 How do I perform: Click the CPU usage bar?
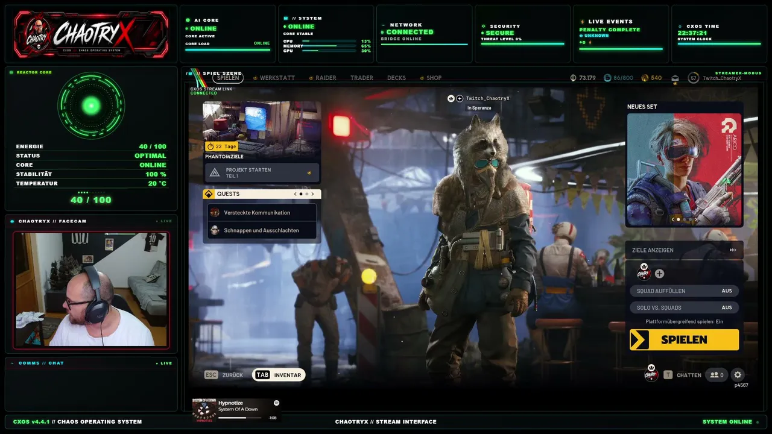click(329, 41)
